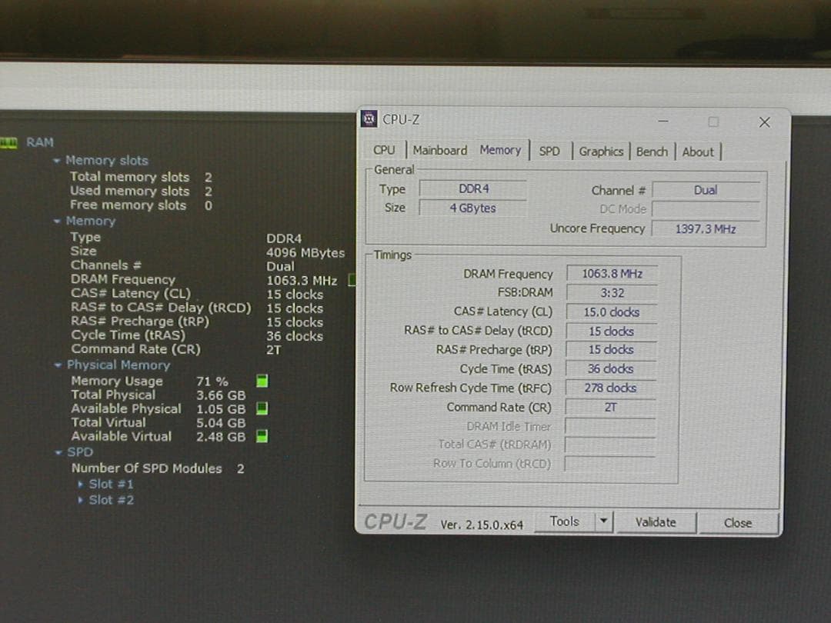The width and height of the screenshot is (831, 623).
Task: Go to the About tab
Action: (x=698, y=152)
